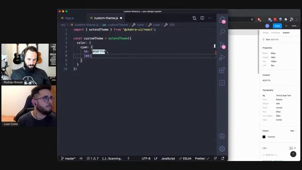Click the selected #E0F7FA text in the editor
302x170 pixels.
pos(99,51)
